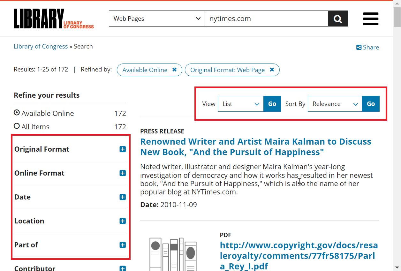The width and height of the screenshot is (401, 271).
Task: Open the Web Pages search scope dropdown
Action: point(157,19)
